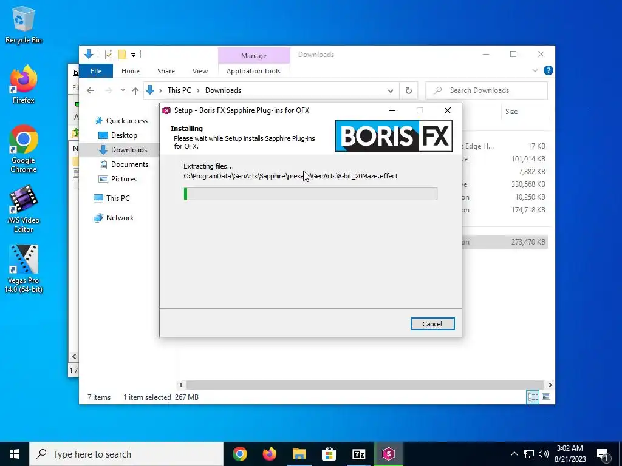This screenshot has width=622, height=466.
Task: Click the Boris FX logo in setup
Action: [x=394, y=136]
